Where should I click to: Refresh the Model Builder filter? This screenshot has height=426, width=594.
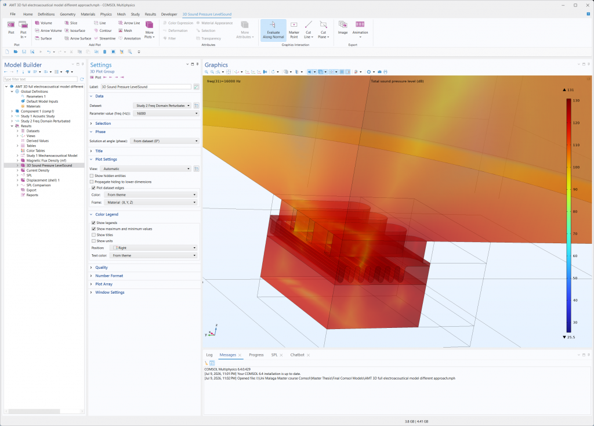coord(81,79)
